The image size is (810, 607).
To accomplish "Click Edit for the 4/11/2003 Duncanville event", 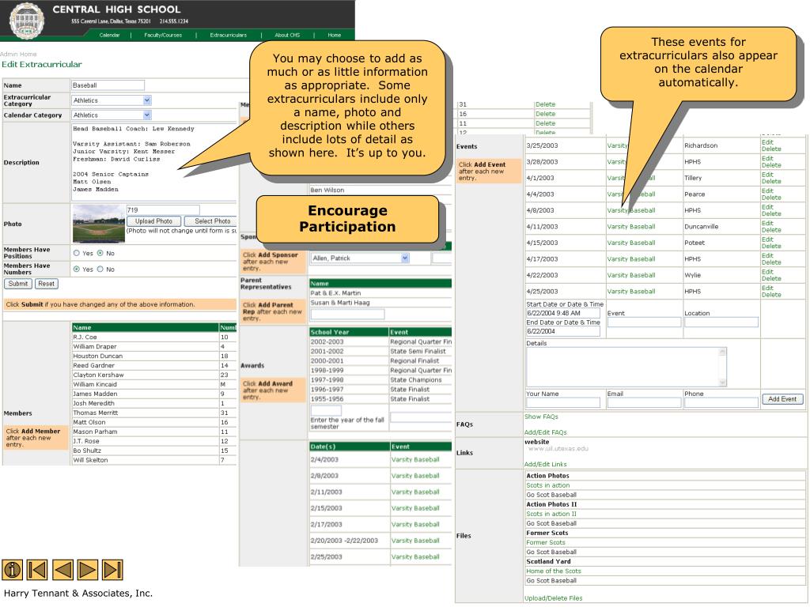I will tap(767, 223).
